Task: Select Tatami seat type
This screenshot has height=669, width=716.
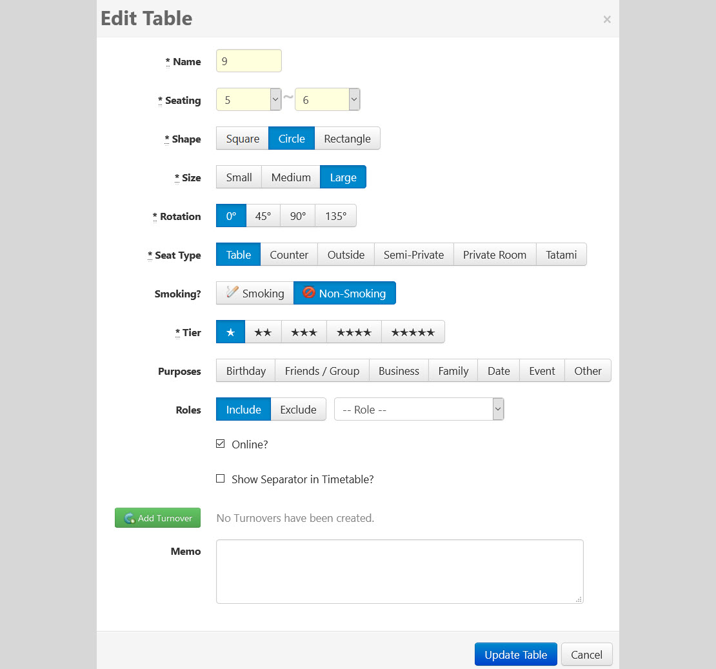Action: [x=561, y=255]
